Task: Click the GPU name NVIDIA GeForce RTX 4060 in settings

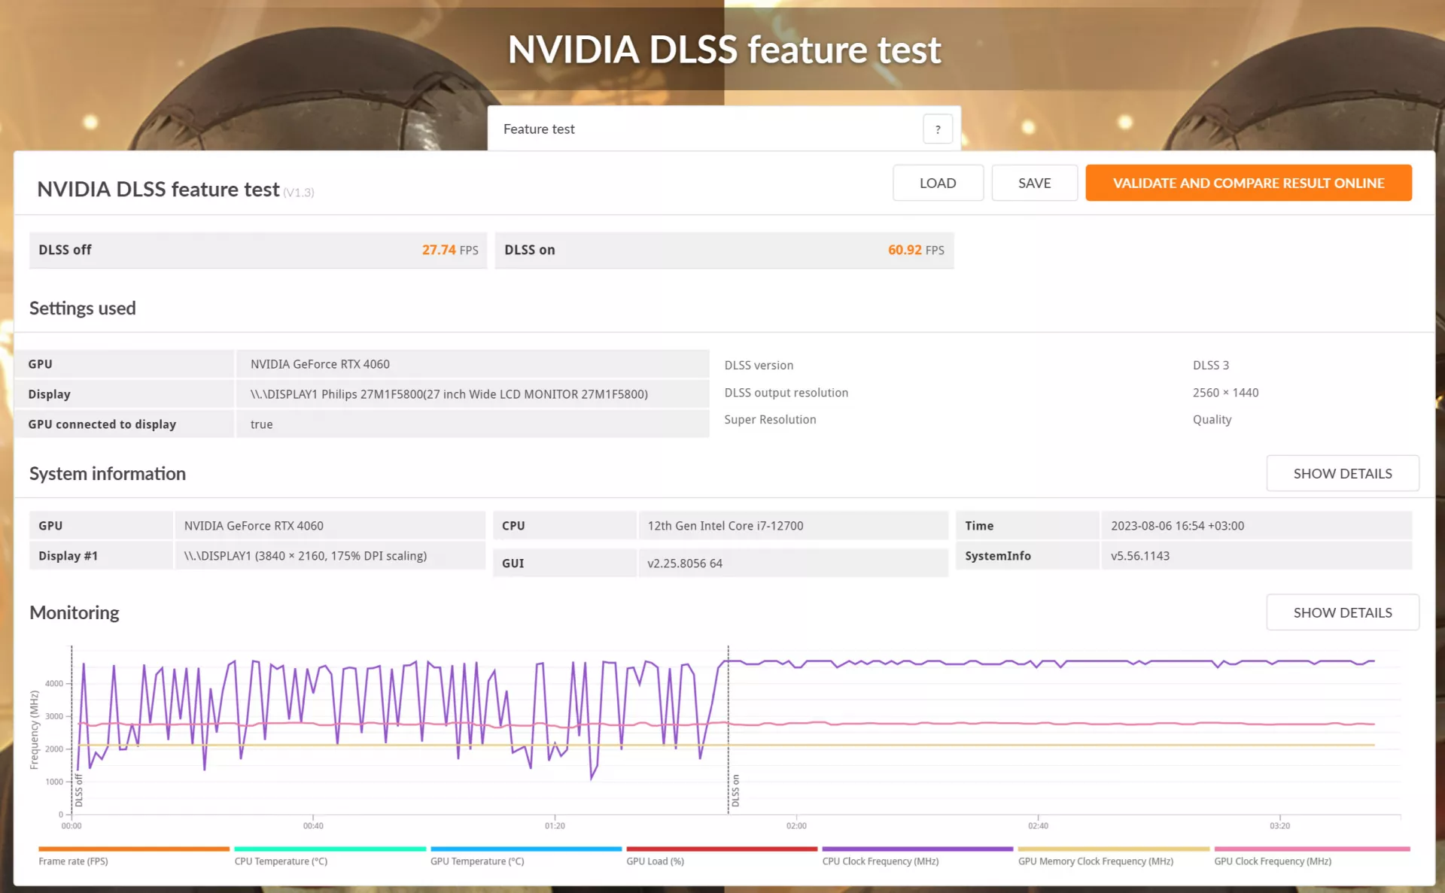Action: coord(320,364)
